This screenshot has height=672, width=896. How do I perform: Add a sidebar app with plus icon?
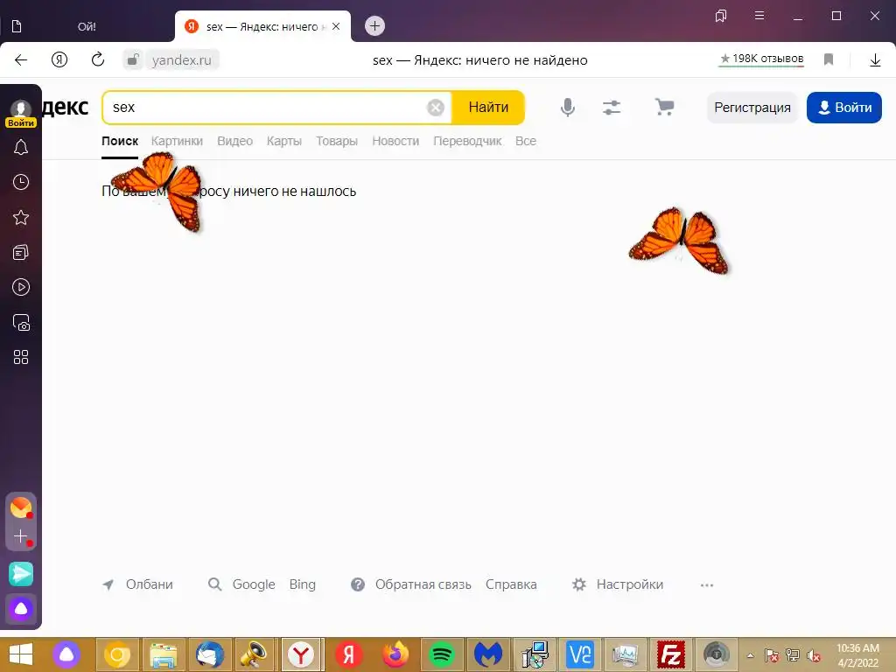(21, 536)
